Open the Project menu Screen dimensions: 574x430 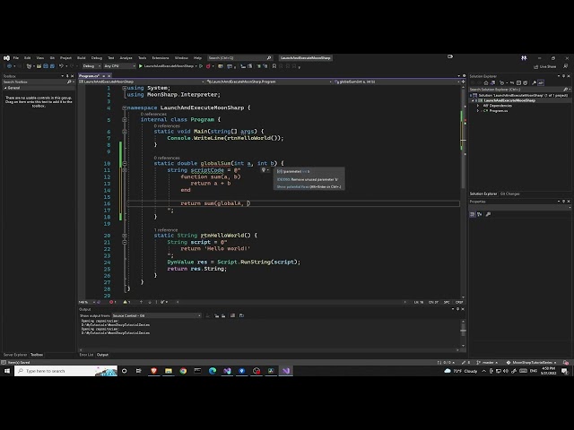tap(65, 57)
